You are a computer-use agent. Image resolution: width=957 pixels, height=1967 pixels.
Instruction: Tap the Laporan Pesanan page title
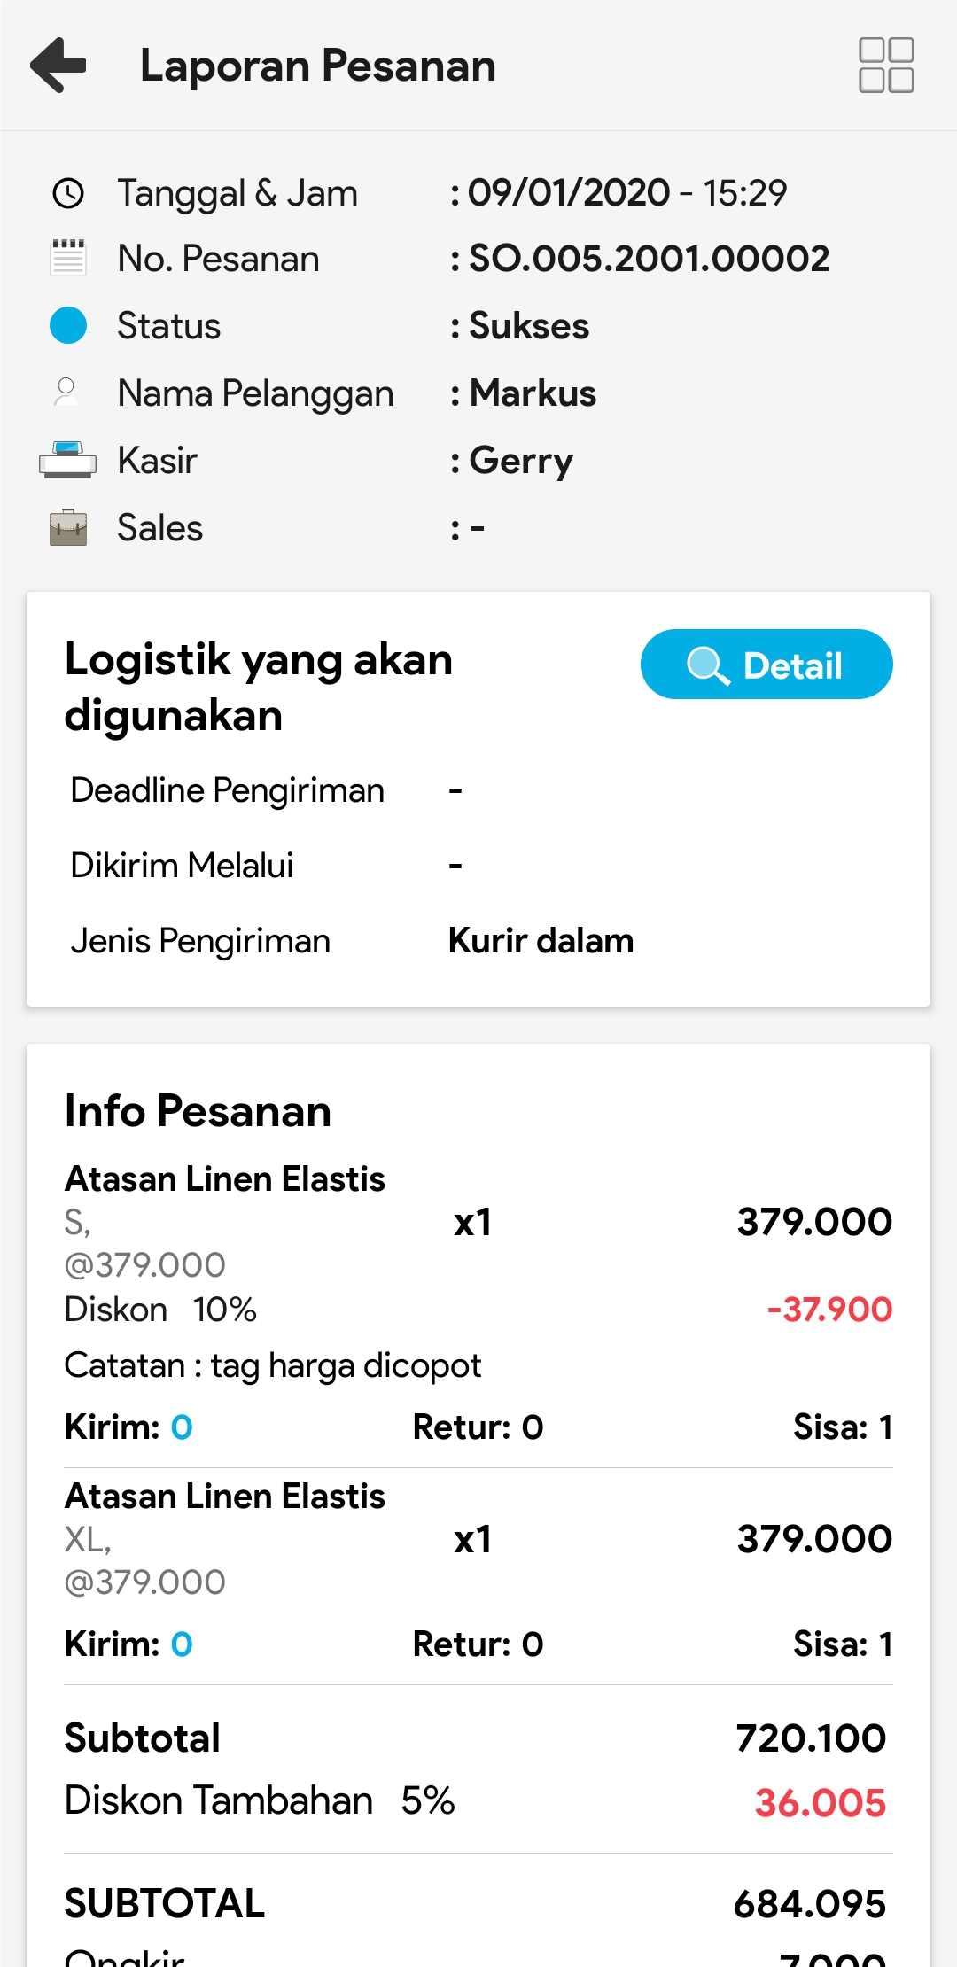point(317,66)
